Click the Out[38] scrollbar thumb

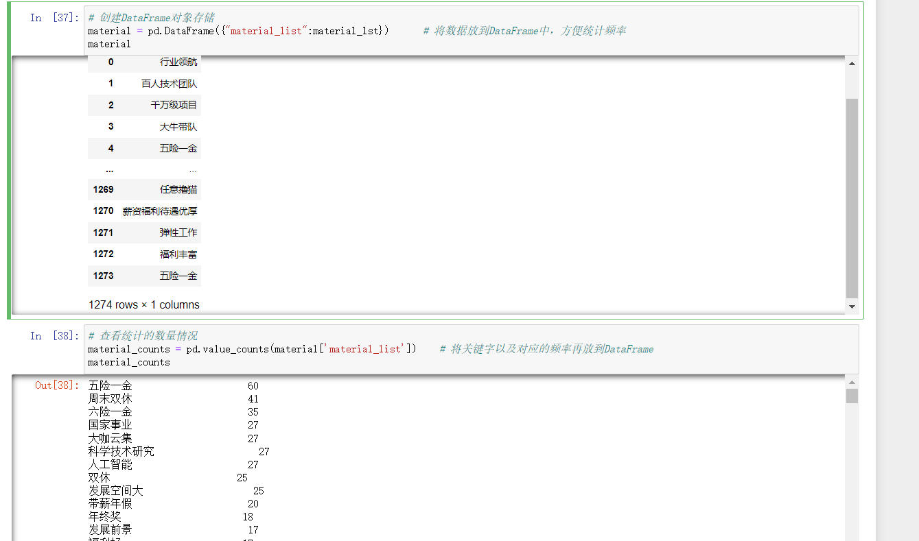[852, 396]
